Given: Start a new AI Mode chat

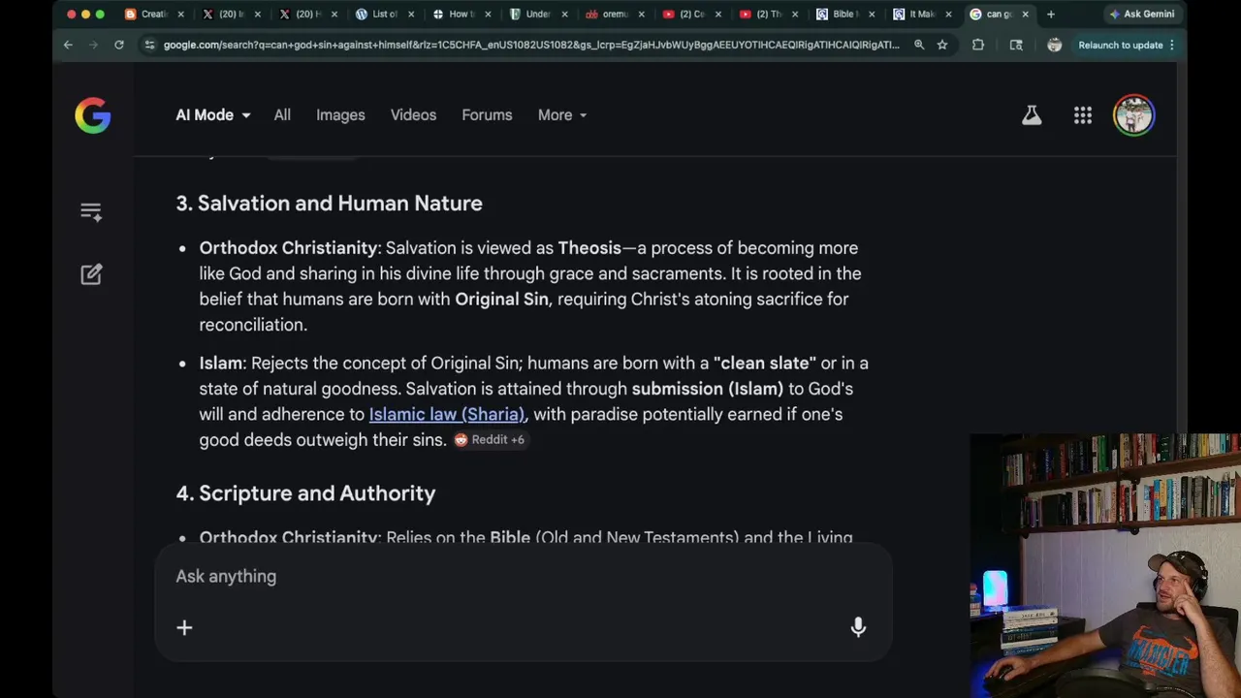Looking at the screenshot, I should [91, 274].
